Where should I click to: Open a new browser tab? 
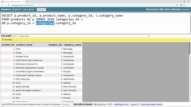(x=27, y=2)
